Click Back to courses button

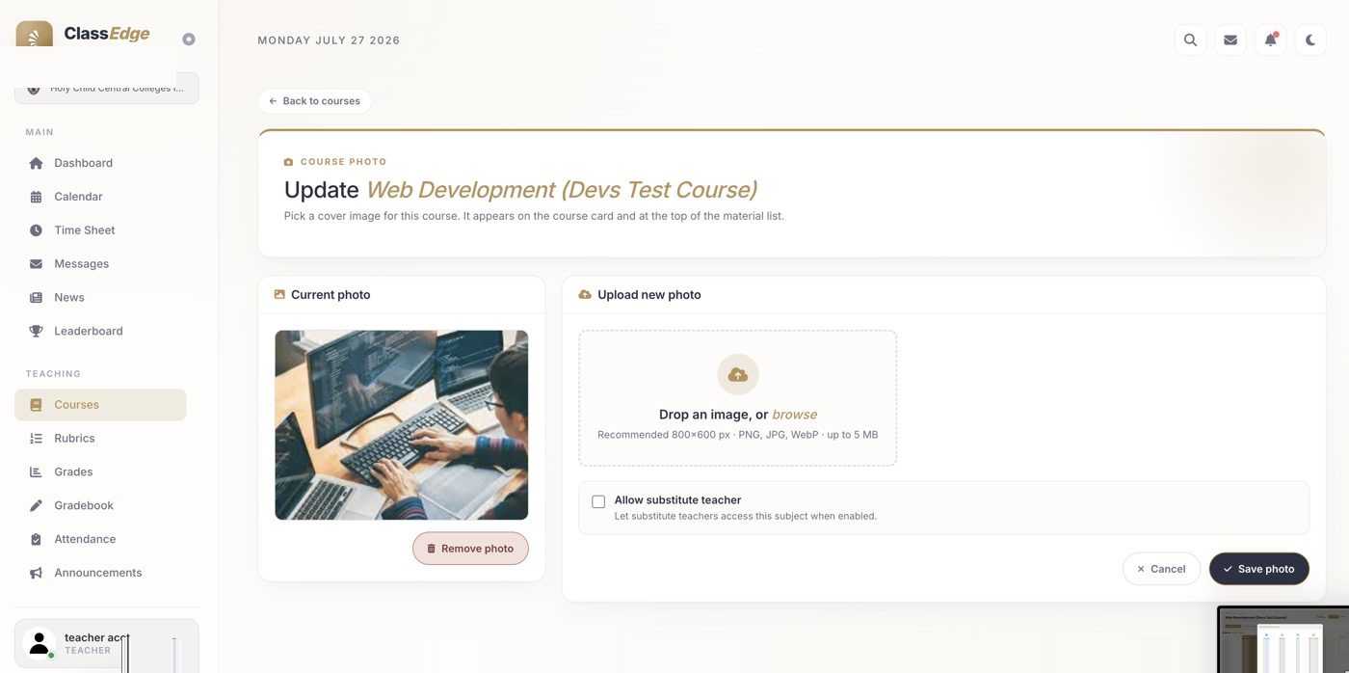pyautogui.click(x=315, y=101)
